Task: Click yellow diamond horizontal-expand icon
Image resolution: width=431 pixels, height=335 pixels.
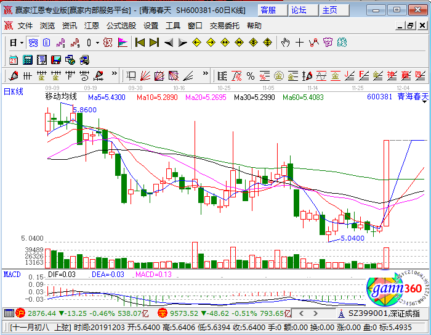Action: tap(225, 43)
